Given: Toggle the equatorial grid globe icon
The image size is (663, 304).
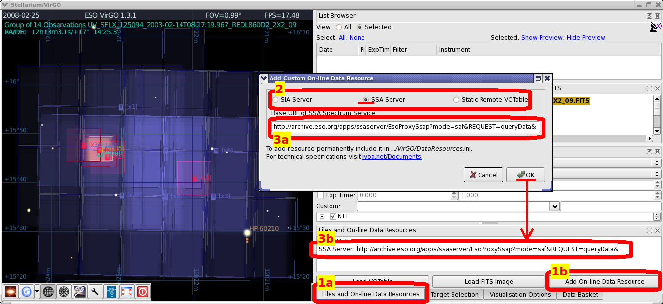Looking at the screenshot, I should coord(48,292).
